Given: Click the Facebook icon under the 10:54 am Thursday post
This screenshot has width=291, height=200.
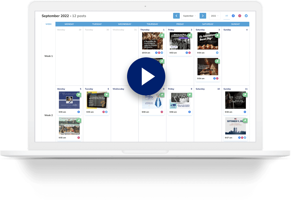Looking at the screenshot, I should coord(156,53).
